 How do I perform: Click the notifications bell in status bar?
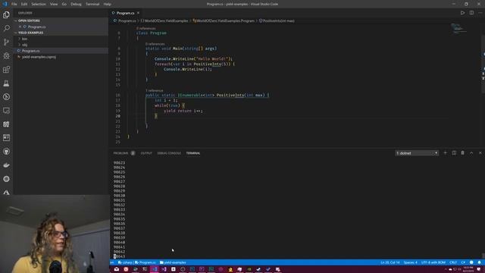point(479,262)
